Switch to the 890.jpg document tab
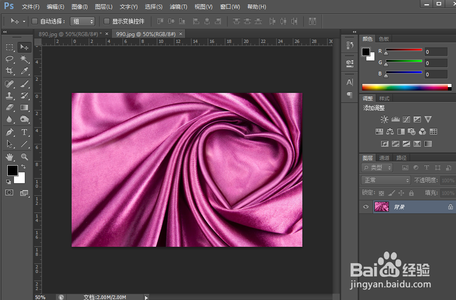 click(70, 34)
